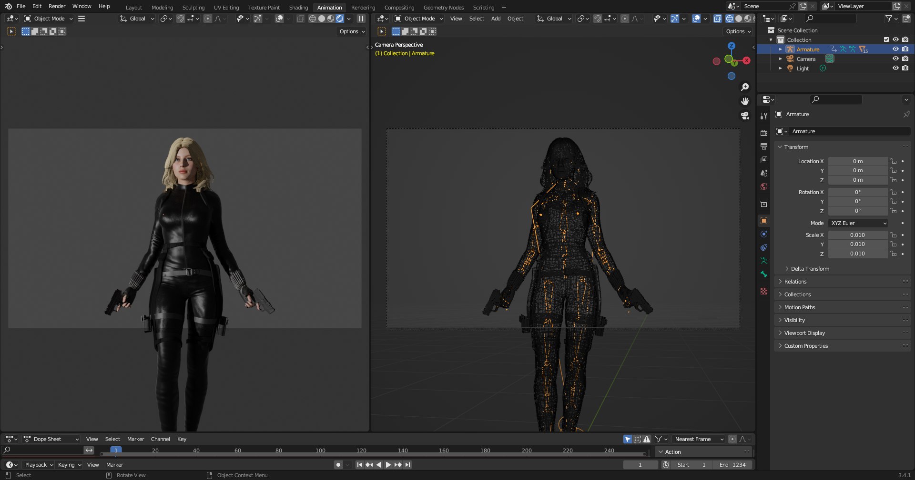Open the File menu

point(21,6)
